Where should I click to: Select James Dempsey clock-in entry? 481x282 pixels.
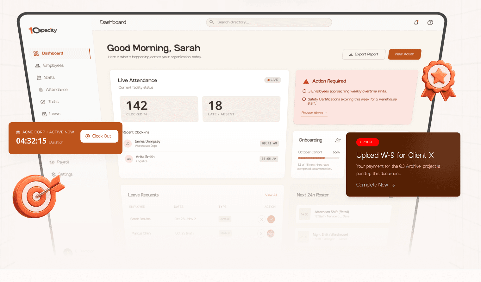click(201, 144)
